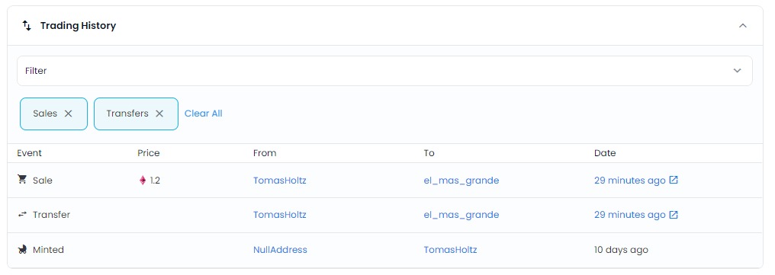Open TomasHoltz in Minted row To column
This screenshot has width=775, height=275.
(x=450, y=250)
